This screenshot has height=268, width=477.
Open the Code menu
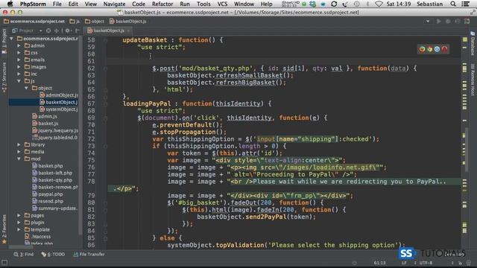click(139, 4)
